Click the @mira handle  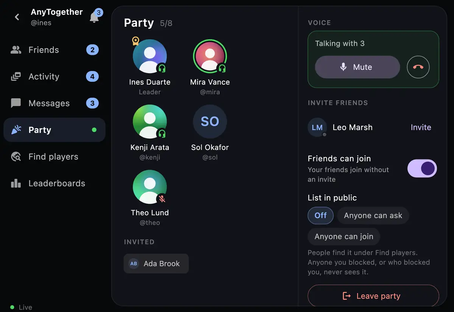click(210, 92)
